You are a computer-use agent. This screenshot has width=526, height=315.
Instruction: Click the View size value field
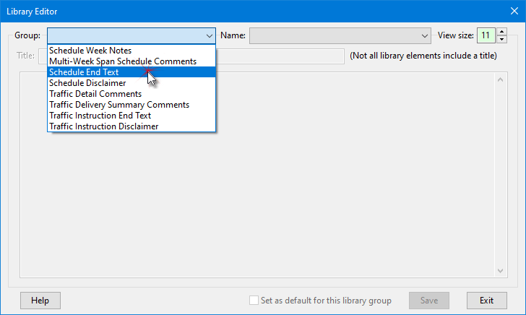[x=486, y=35]
